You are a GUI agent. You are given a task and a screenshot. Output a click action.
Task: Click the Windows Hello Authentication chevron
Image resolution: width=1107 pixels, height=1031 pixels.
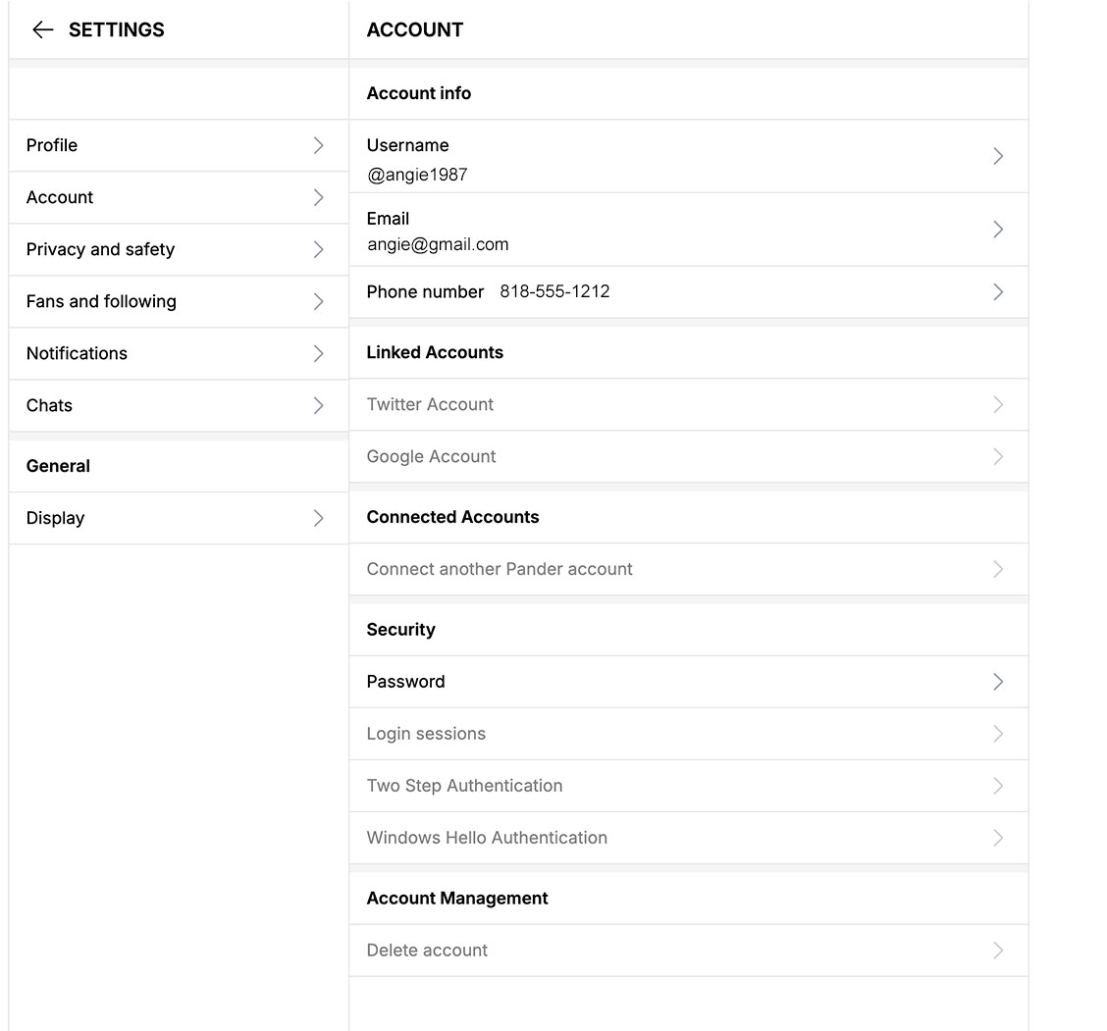998,838
